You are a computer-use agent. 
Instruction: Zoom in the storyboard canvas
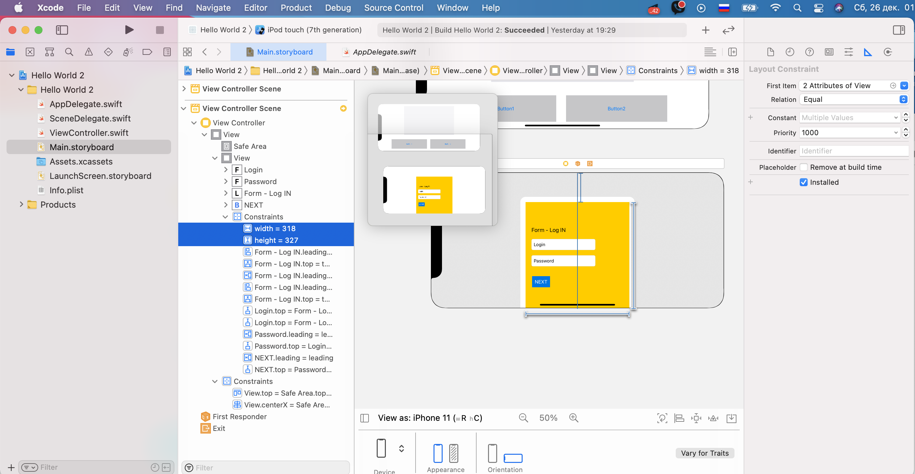574,418
